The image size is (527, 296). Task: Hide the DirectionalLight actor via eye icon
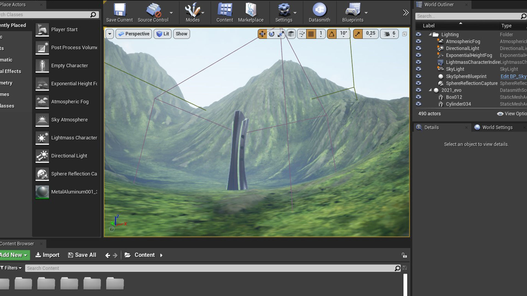[418, 48]
